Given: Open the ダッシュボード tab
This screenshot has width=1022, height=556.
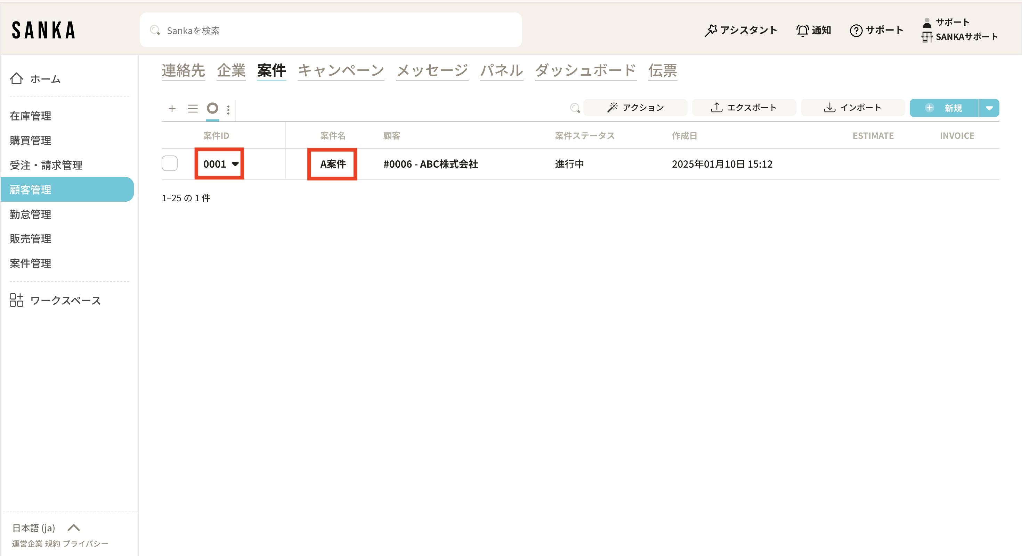Looking at the screenshot, I should 585,70.
